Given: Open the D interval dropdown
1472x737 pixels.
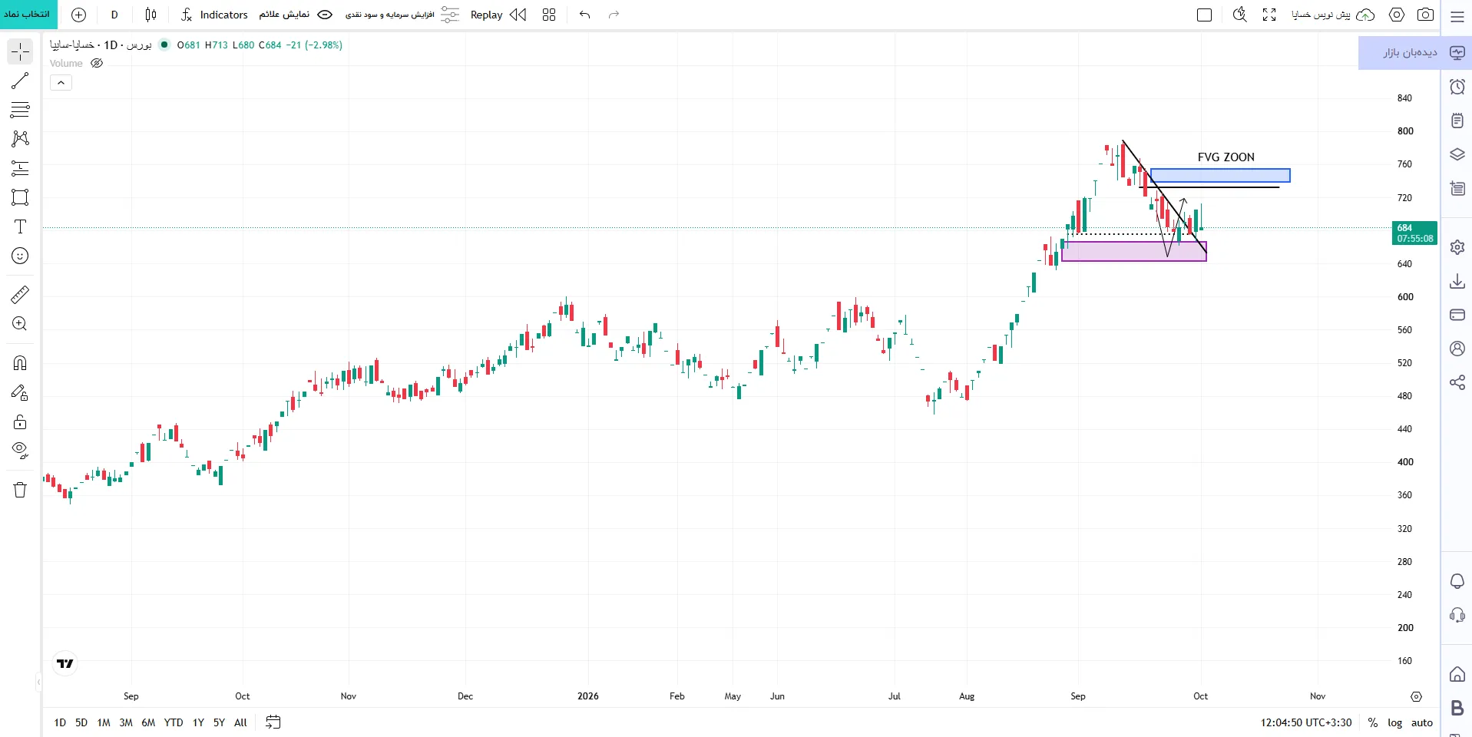Looking at the screenshot, I should [114, 15].
